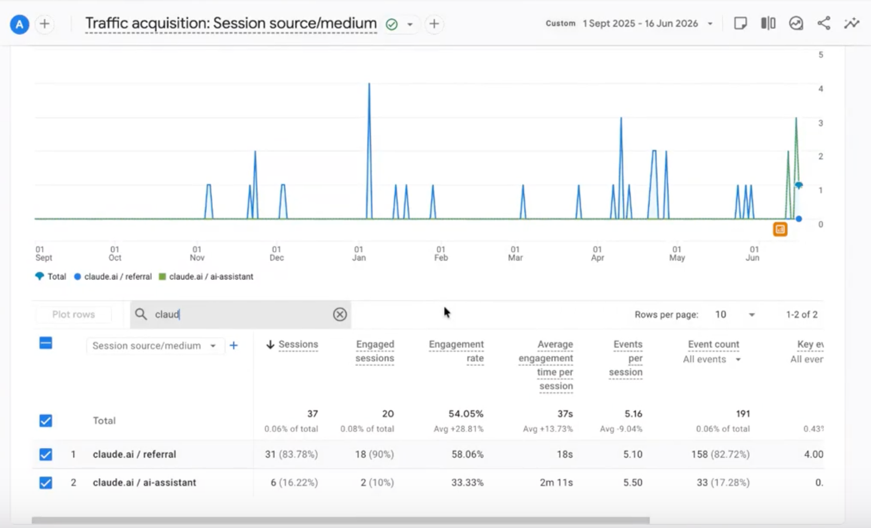Sort by Average engagement time per session
The image size is (871, 528).
point(546,365)
